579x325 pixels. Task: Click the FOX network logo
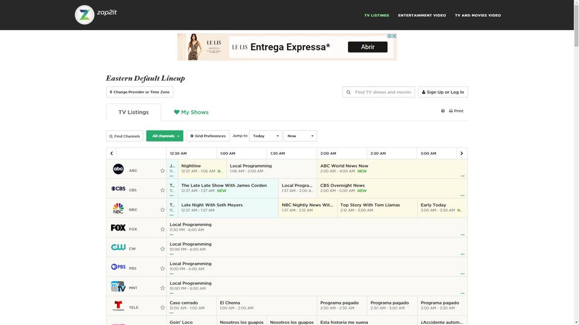click(x=118, y=227)
